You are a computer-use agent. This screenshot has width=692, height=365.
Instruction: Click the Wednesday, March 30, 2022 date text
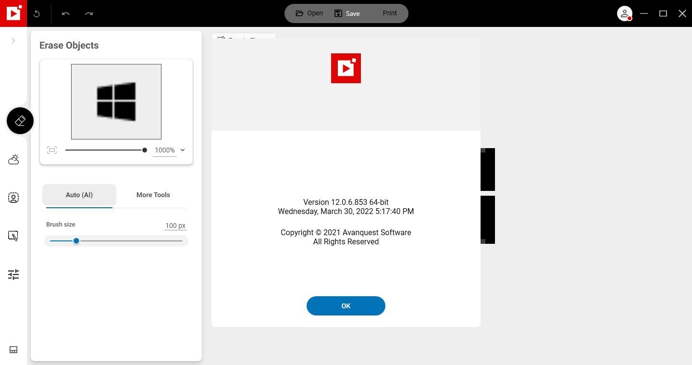tap(346, 211)
